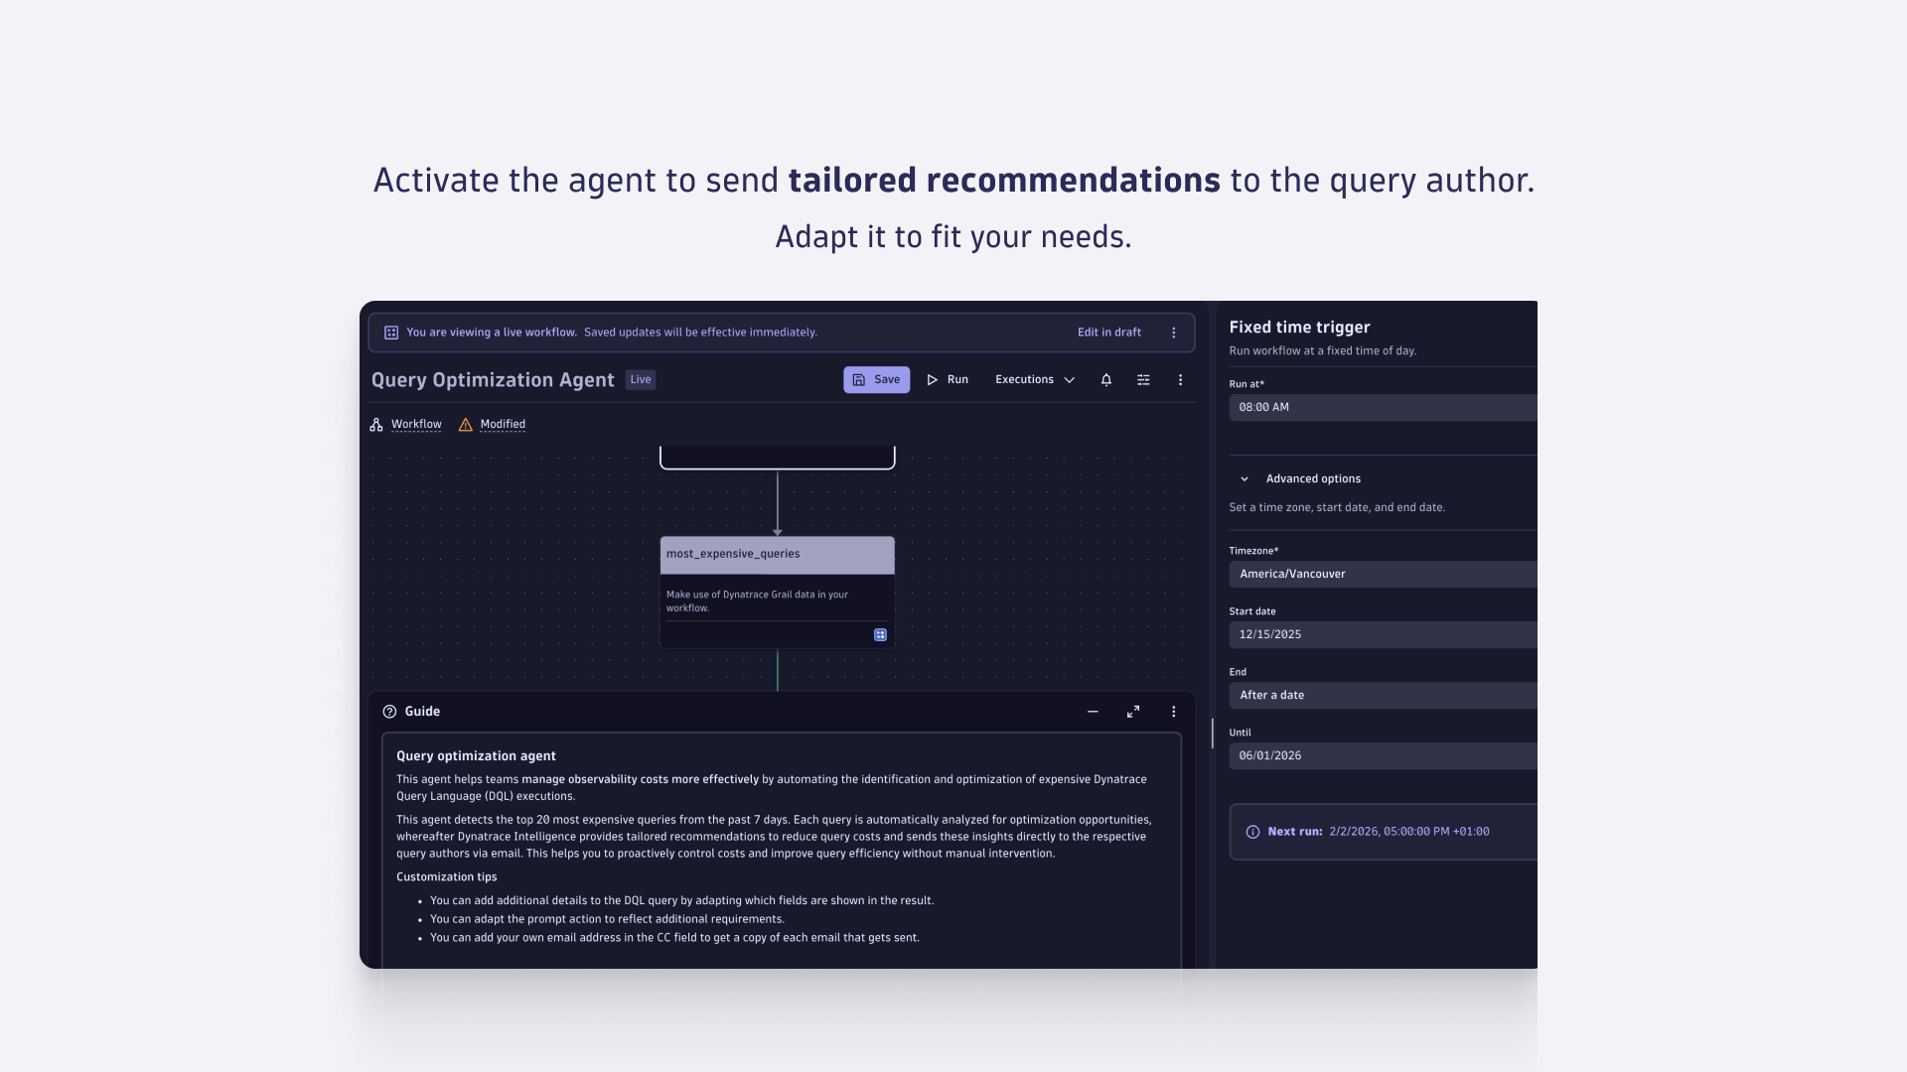Image resolution: width=1907 pixels, height=1072 pixels.
Task: Click the icon in the live workflow banner
Action: point(392,332)
